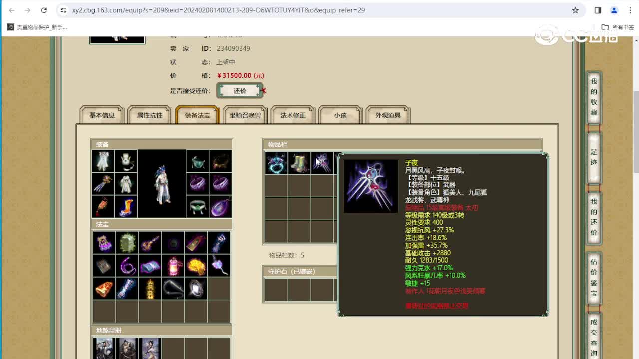Viewport: 639px width, 359px height.
Task: Pick the silver ring mirror treasure
Action: (x=196, y=289)
